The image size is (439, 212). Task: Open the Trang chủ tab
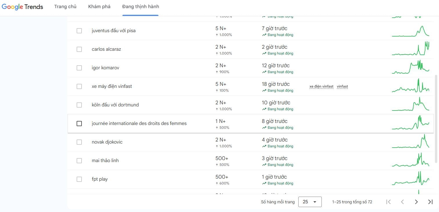pos(65,7)
